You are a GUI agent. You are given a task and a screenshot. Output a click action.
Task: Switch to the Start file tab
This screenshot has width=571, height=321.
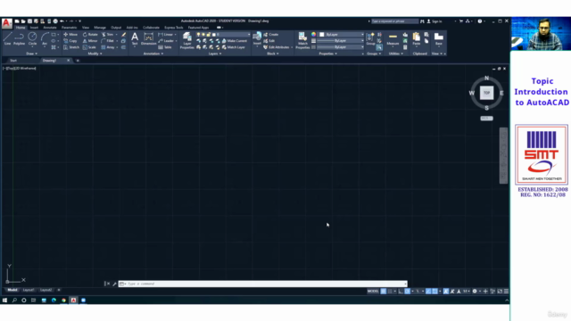(x=13, y=61)
